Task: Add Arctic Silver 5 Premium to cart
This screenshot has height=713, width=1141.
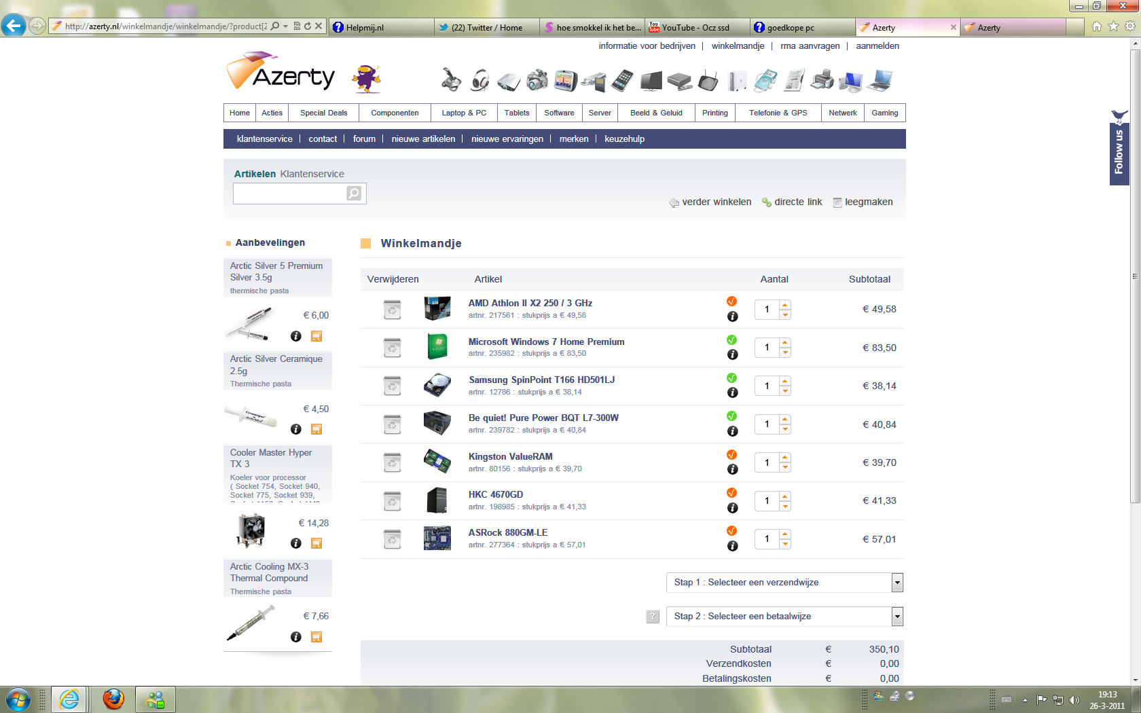Action: 316,336
